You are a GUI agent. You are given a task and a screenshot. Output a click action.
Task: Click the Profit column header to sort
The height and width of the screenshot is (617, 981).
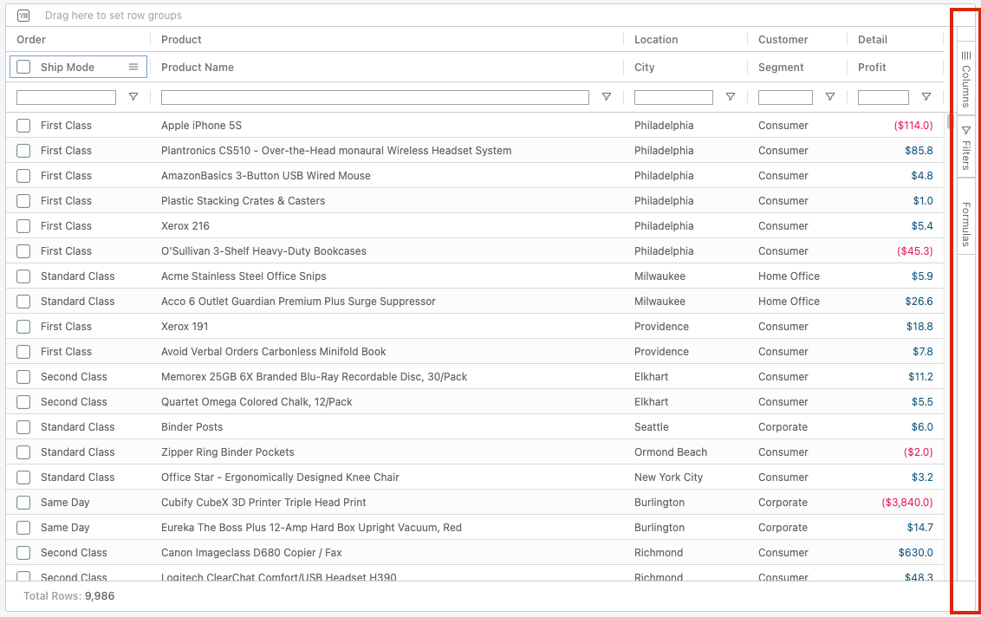click(x=872, y=67)
